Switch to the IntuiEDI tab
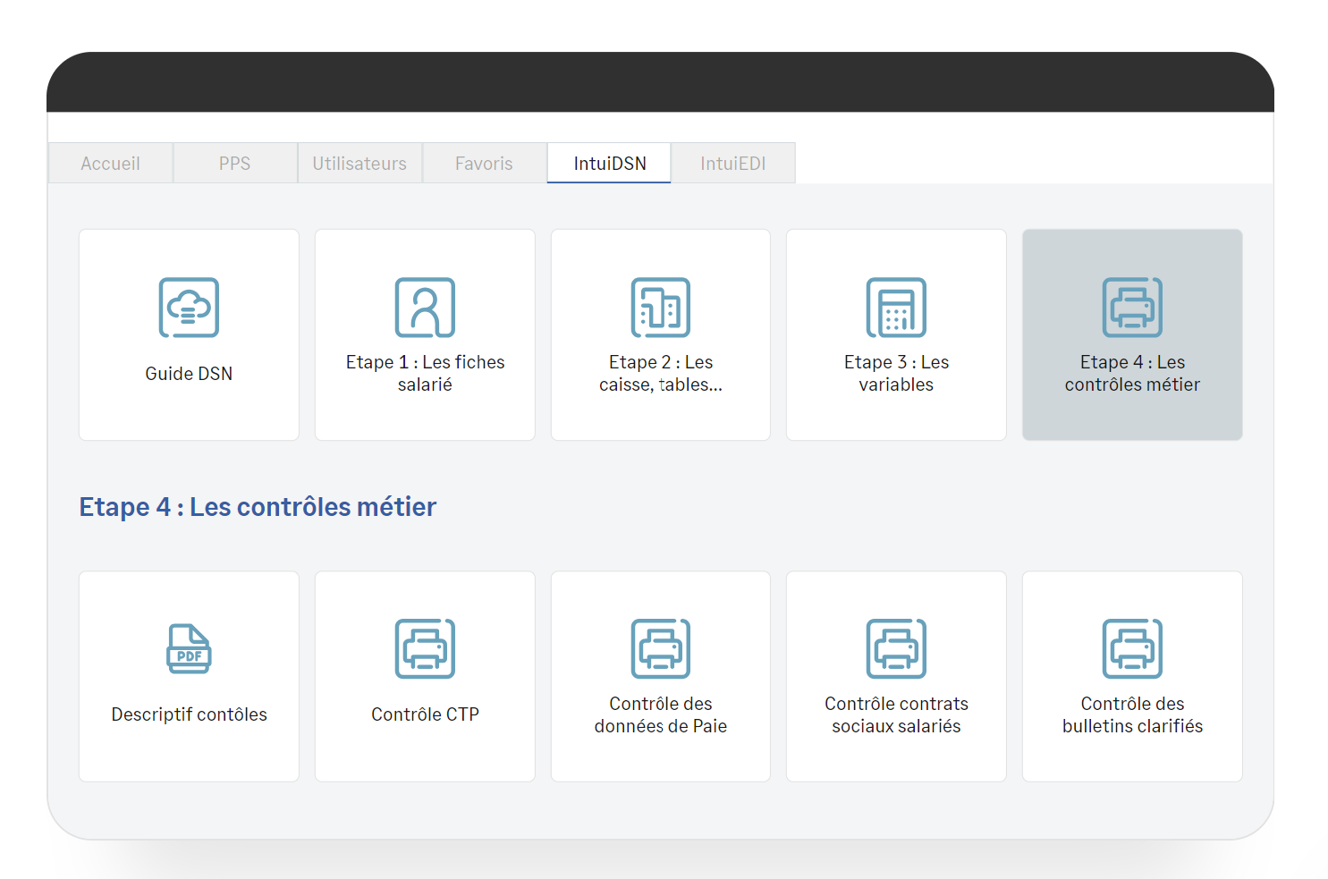This screenshot has width=1328, height=879. click(x=732, y=163)
